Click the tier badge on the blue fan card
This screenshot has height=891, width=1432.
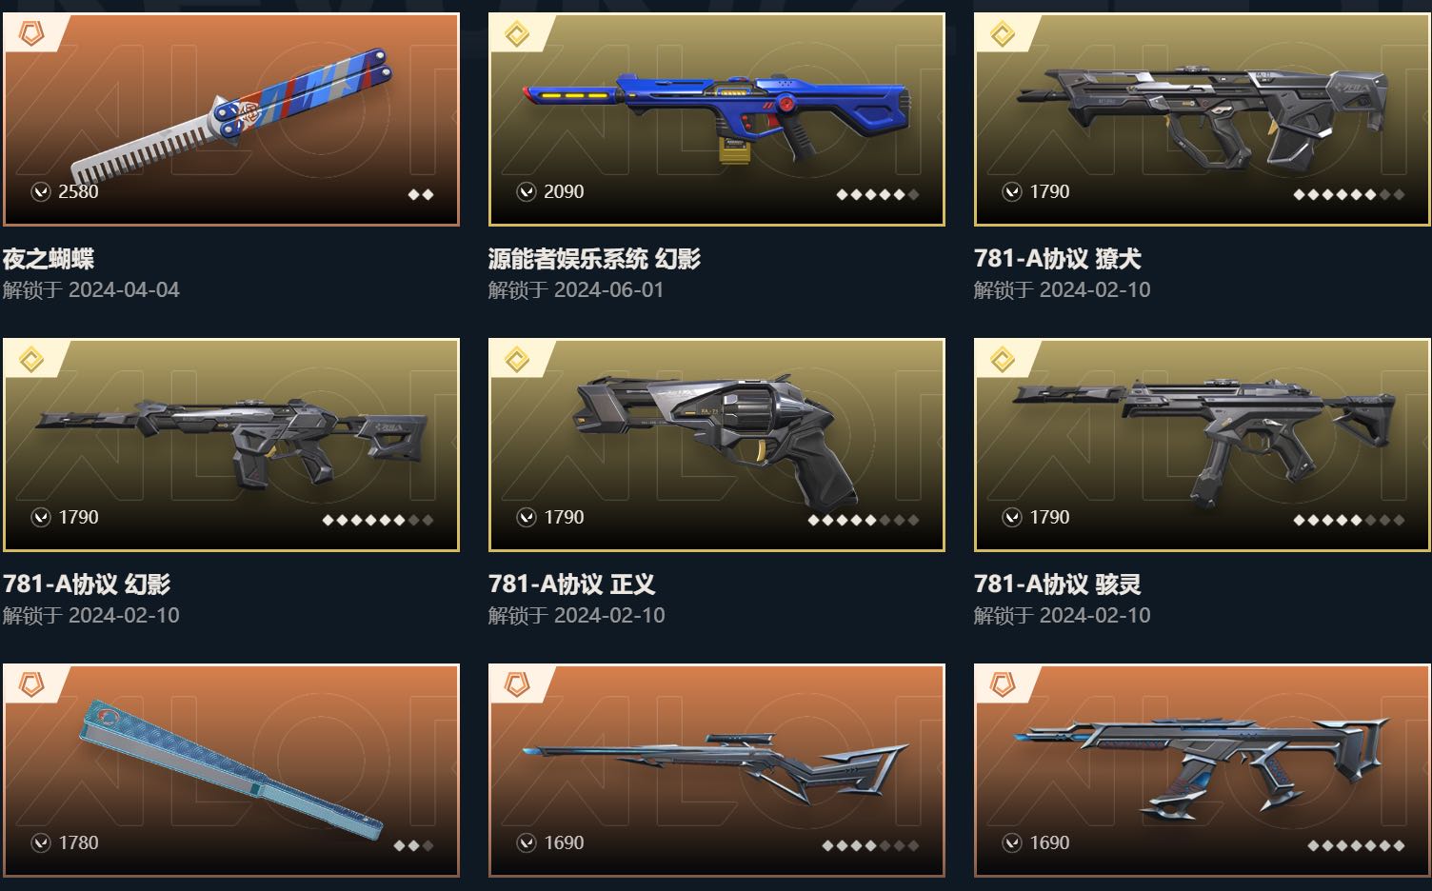(30, 686)
